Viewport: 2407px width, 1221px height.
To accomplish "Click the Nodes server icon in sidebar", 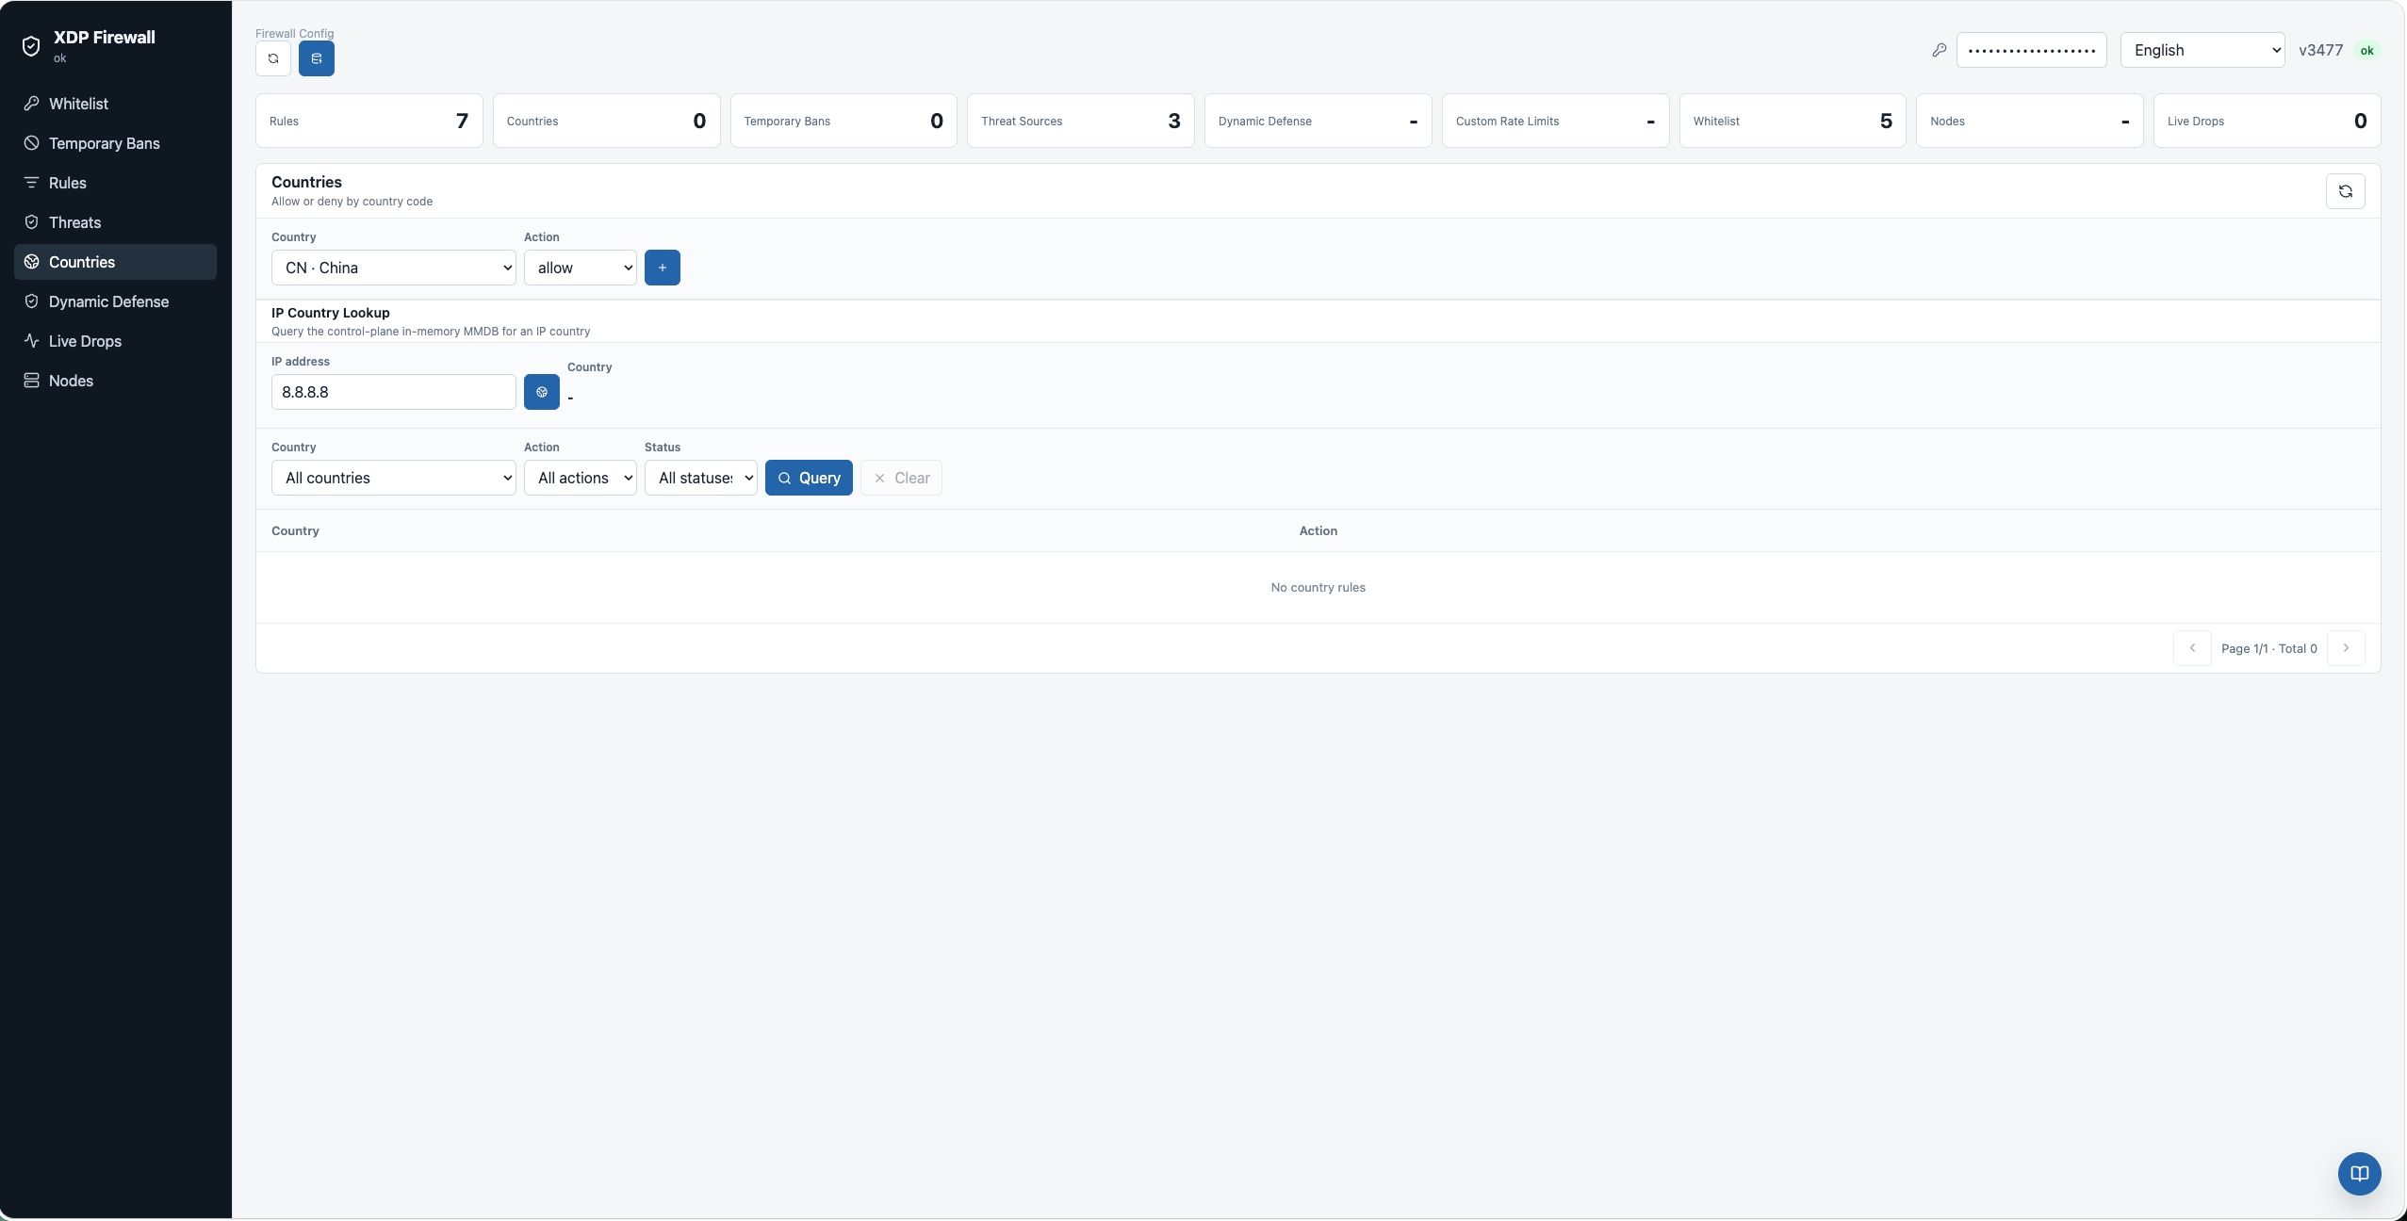I will pyautogui.click(x=31, y=381).
